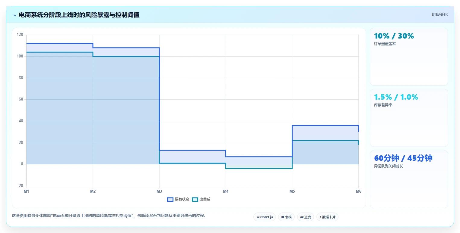Click the Chart.js tag chip
The image size is (460, 233).
pyautogui.click(x=265, y=217)
